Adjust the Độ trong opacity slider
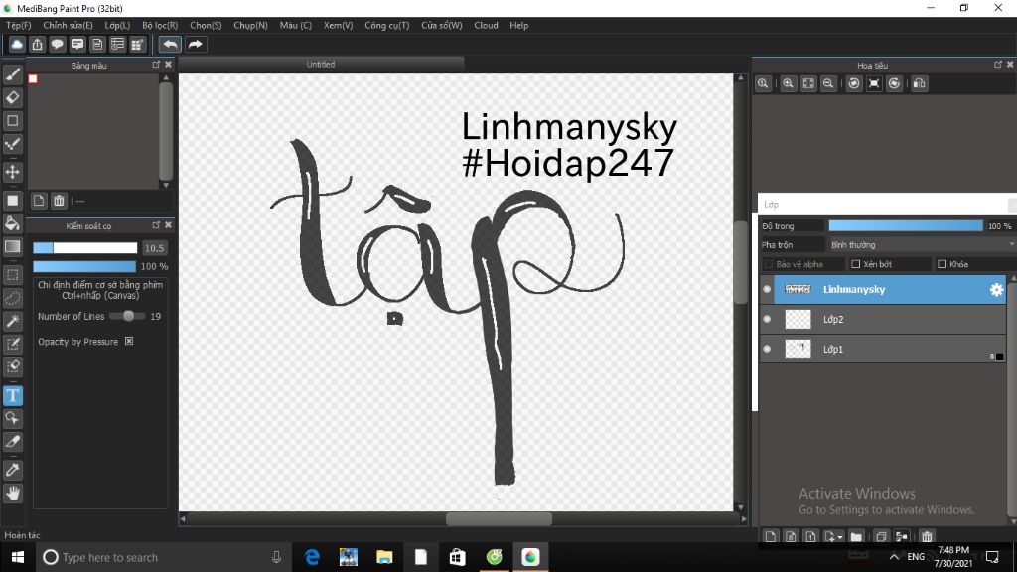Screen dimensions: 1017x572 point(906,225)
